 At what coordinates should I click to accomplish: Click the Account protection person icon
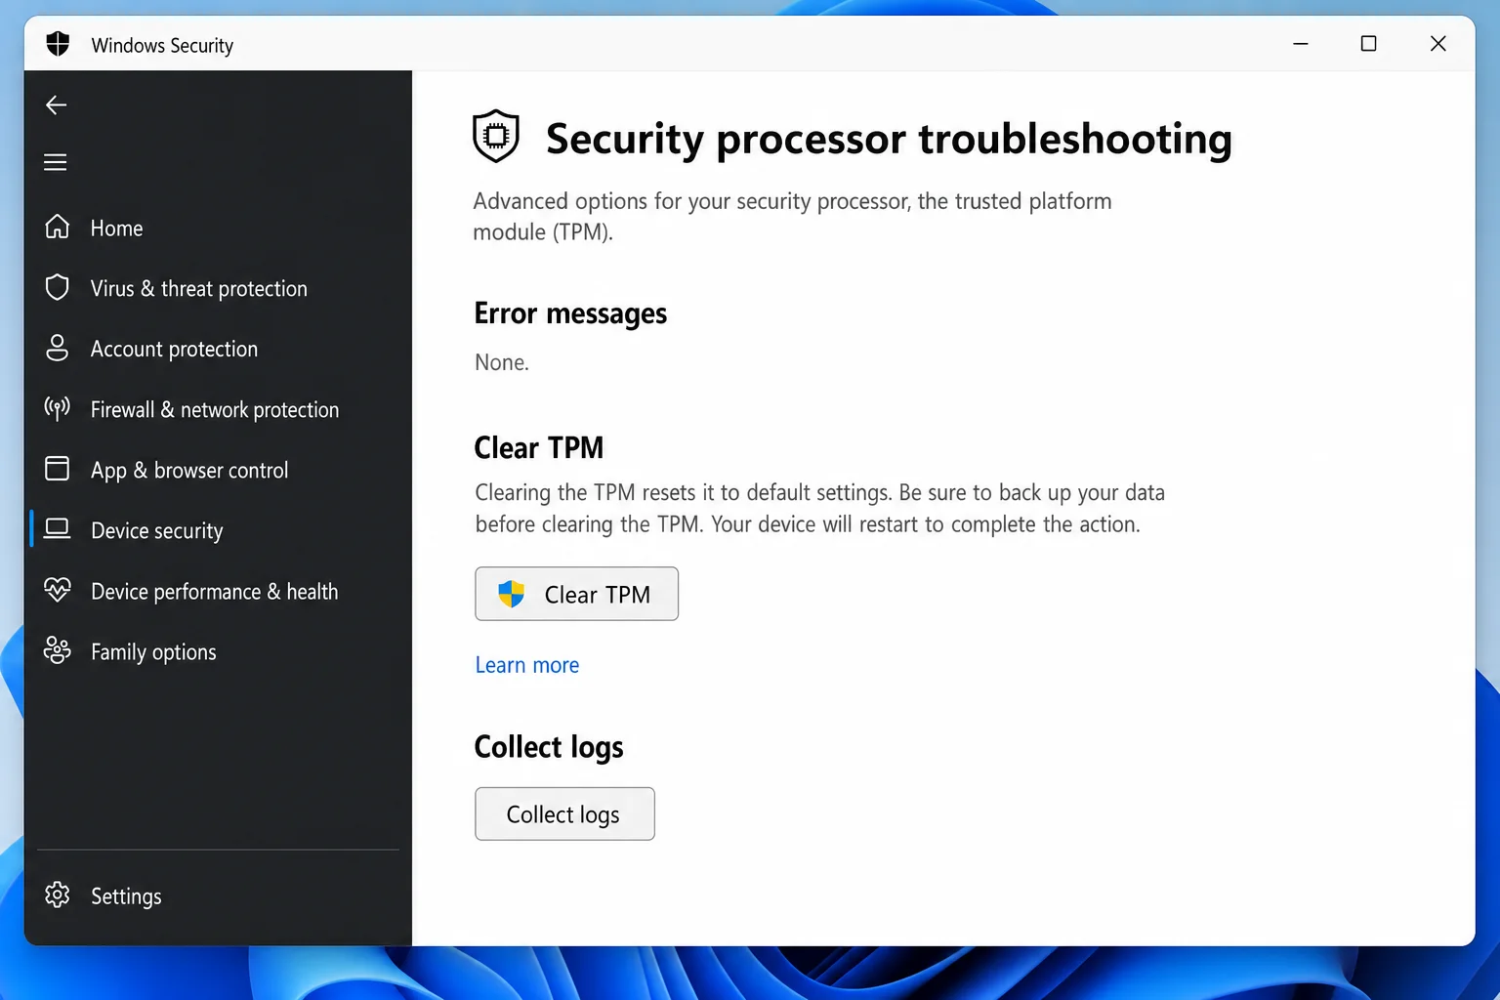[x=58, y=348]
